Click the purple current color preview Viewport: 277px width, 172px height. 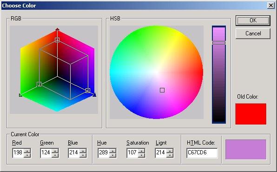pyautogui.click(x=246, y=149)
